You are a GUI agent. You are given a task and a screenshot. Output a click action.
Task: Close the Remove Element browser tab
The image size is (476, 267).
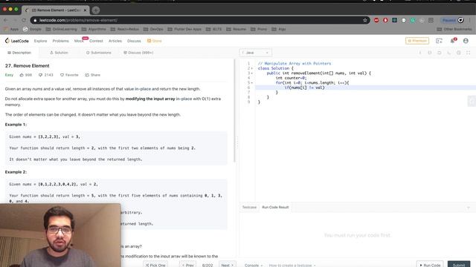[x=85, y=10]
